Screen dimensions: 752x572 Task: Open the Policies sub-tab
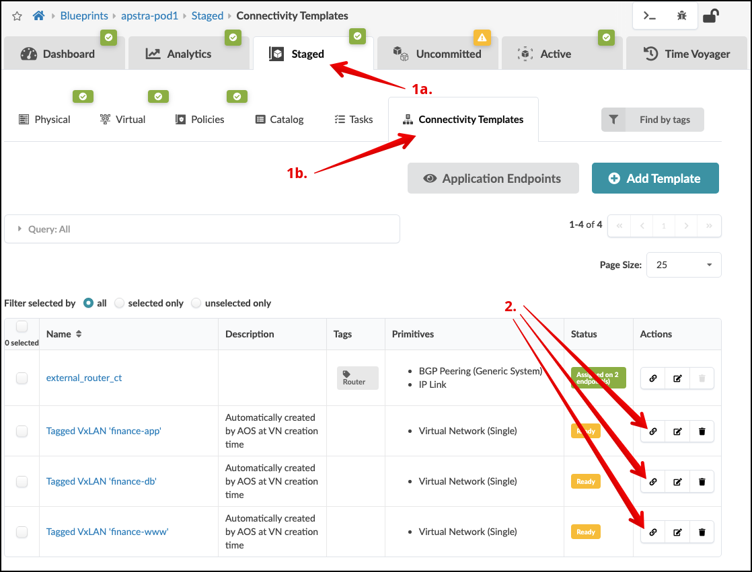(x=199, y=120)
